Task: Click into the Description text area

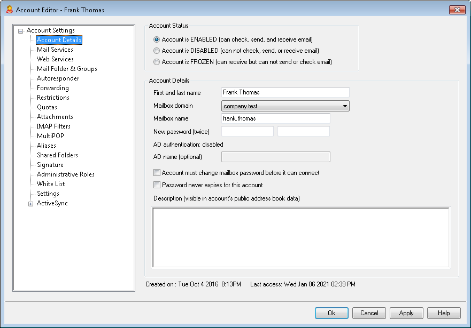Action: click(301, 237)
